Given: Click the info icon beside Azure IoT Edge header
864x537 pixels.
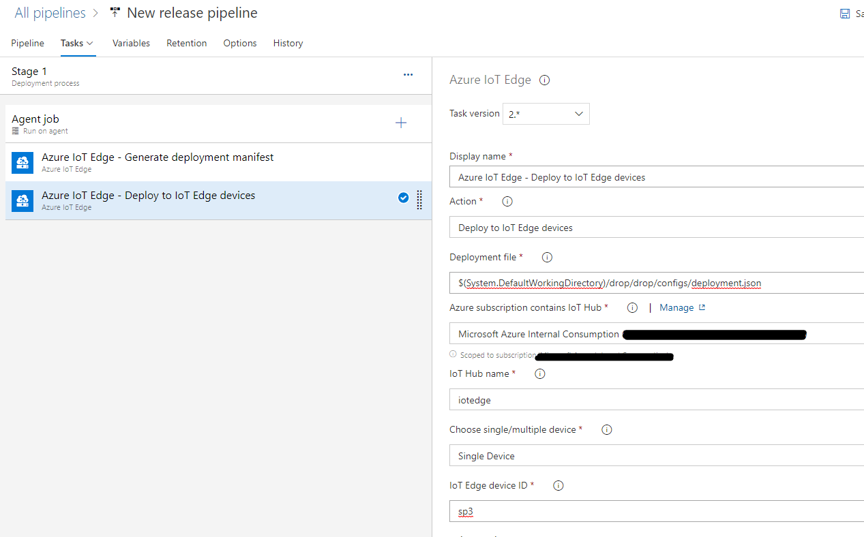Looking at the screenshot, I should pyautogui.click(x=543, y=80).
